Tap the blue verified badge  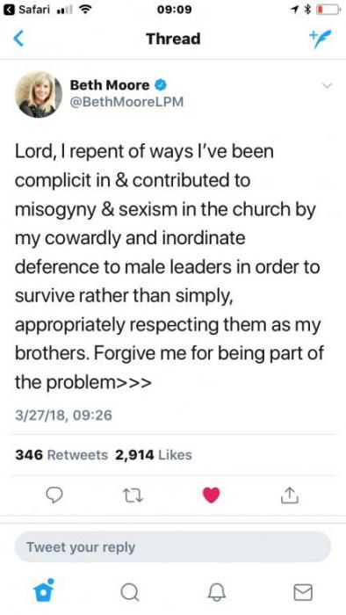pos(160,84)
